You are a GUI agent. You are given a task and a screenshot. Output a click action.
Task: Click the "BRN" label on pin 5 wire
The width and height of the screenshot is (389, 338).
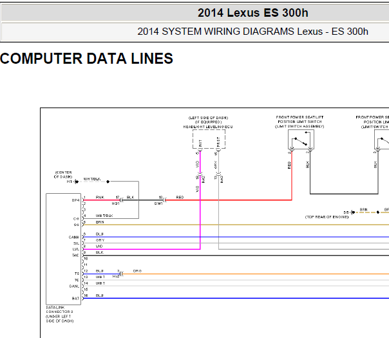click(x=100, y=222)
